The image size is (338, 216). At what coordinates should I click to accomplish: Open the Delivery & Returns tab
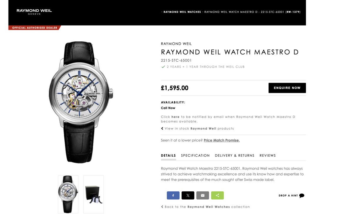(x=235, y=155)
